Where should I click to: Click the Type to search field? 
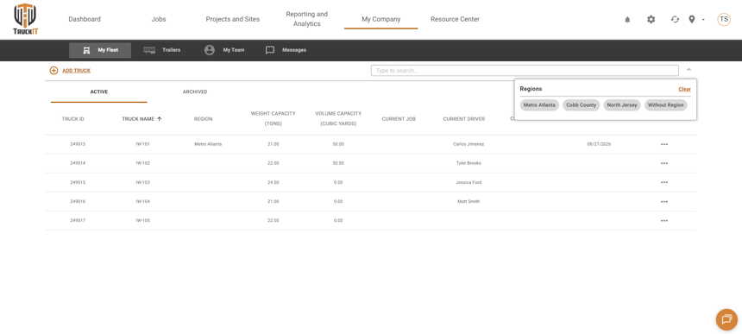[x=525, y=71]
